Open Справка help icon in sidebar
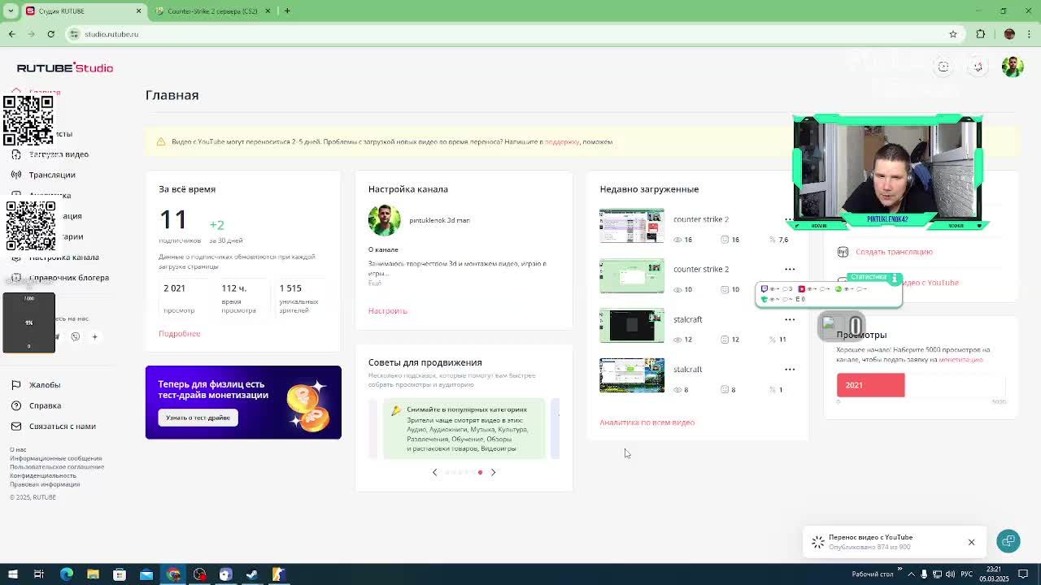 [15, 405]
